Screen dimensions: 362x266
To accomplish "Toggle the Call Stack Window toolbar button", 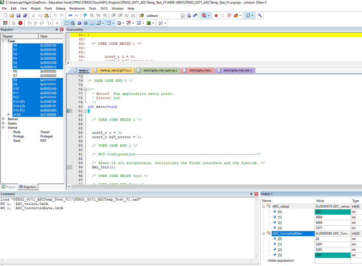I will coord(92,23).
